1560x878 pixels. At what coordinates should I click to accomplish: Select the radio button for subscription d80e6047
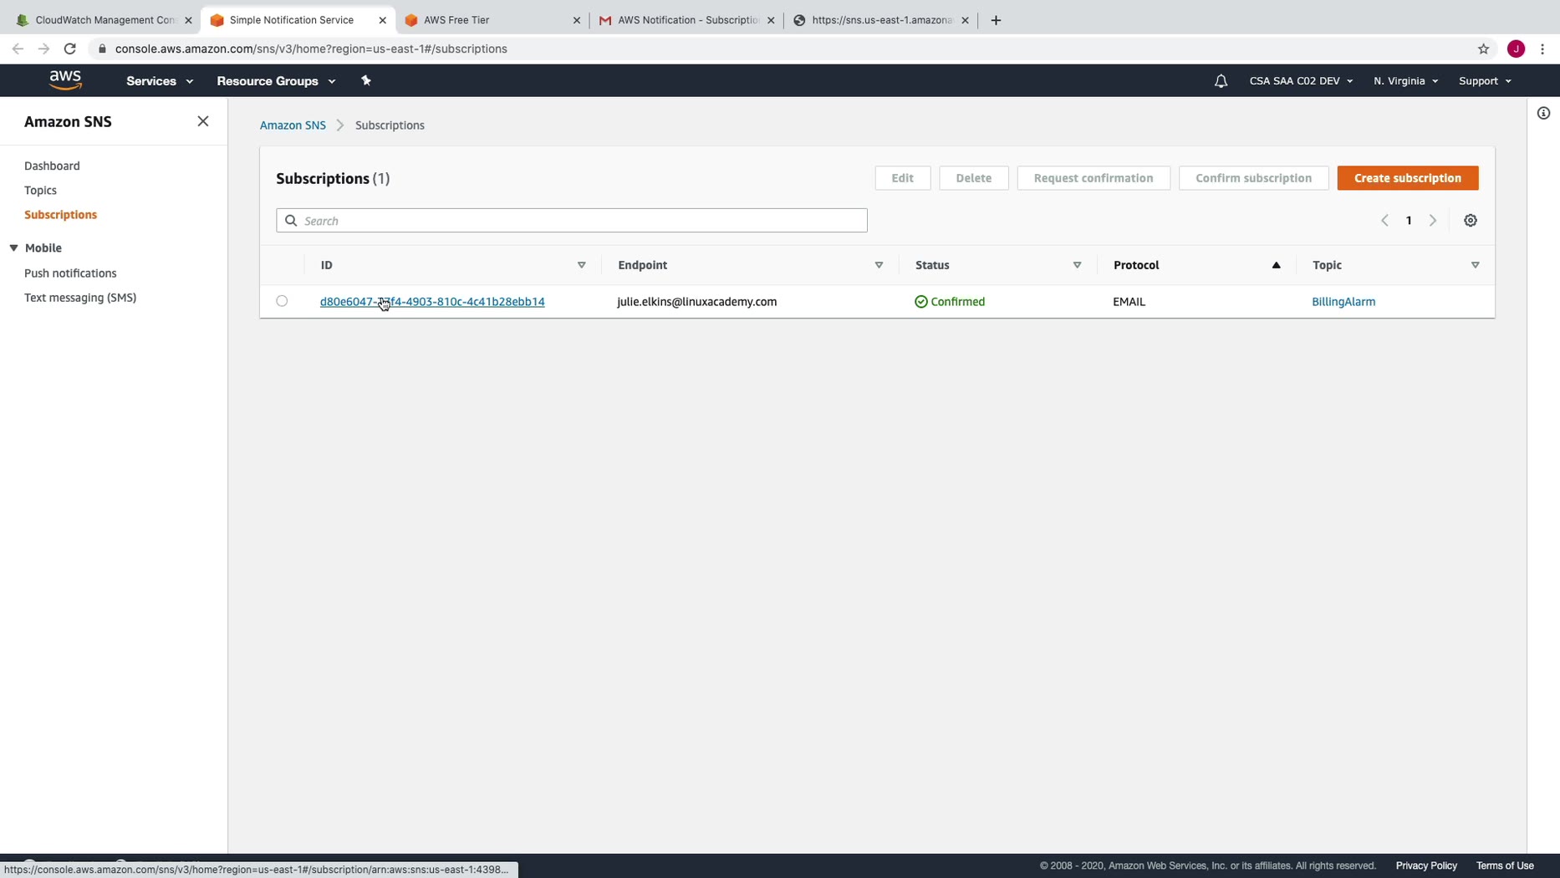282,301
